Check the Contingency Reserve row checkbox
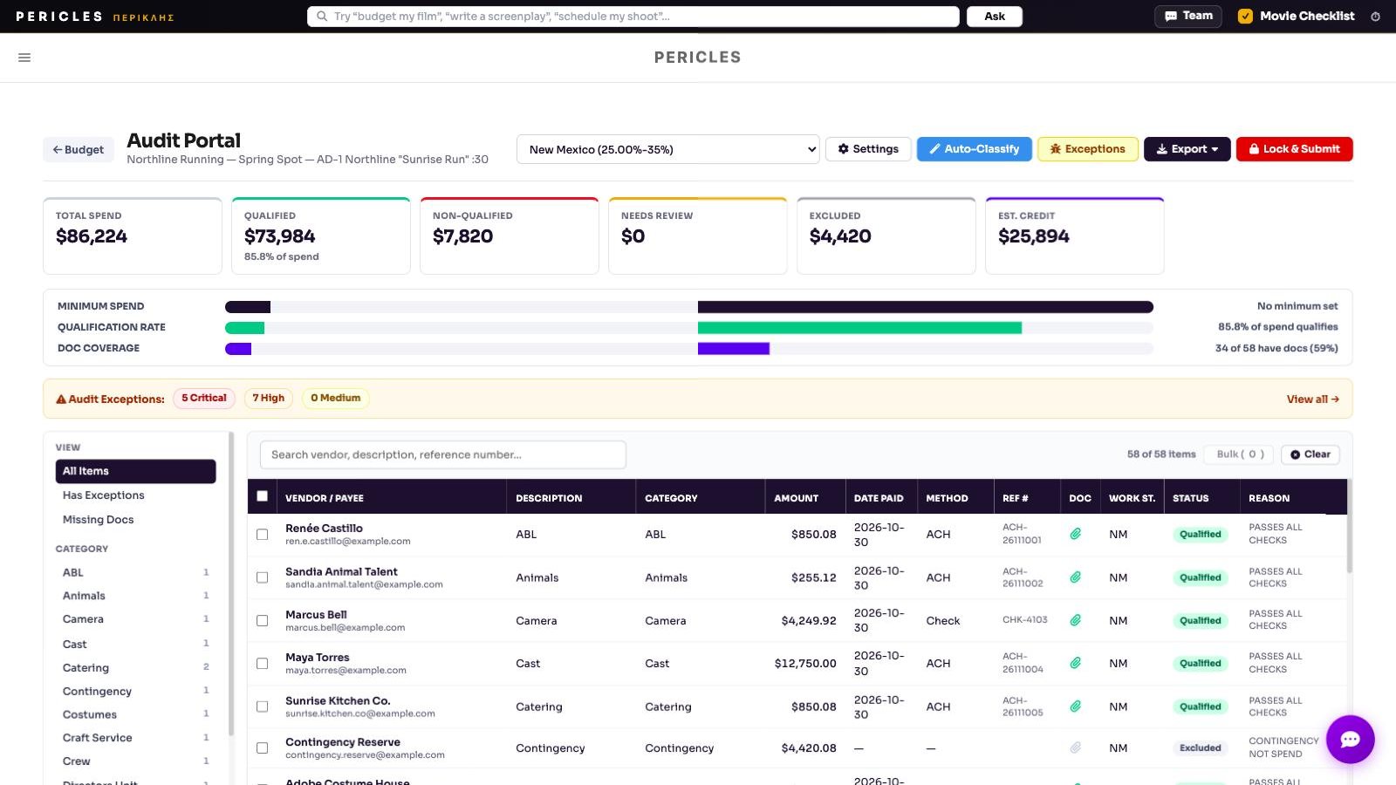The image size is (1396, 785). [x=262, y=748]
